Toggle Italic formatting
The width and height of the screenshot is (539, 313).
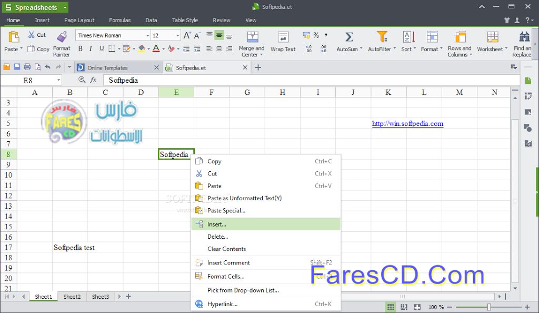pyautogui.click(x=91, y=49)
